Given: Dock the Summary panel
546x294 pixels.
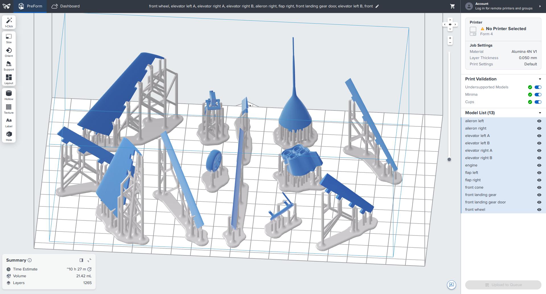Looking at the screenshot, I should click(x=81, y=260).
